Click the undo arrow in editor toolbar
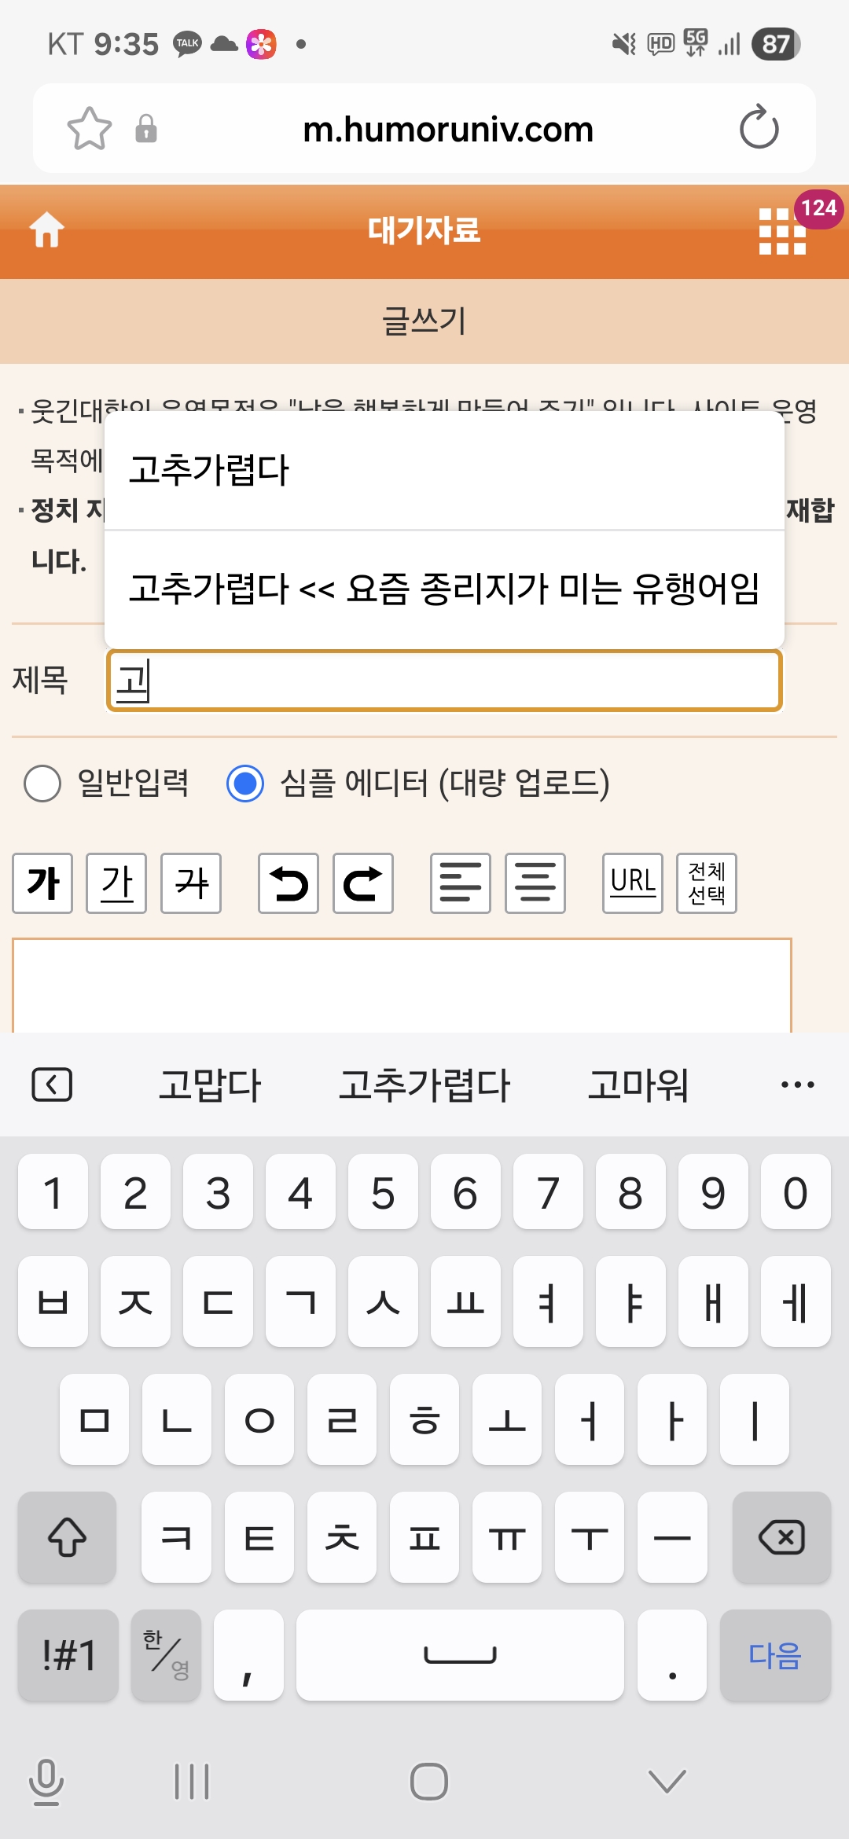The width and height of the screenshot is (849, 1839). coord(289,883)
